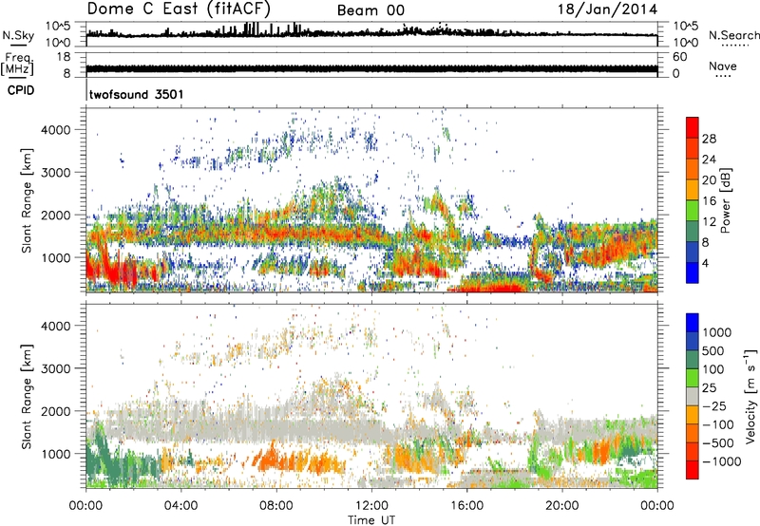Click the "4000" range tick in the Power panel
The height and width of the screenshot is (526, 760).
[55, 130]
